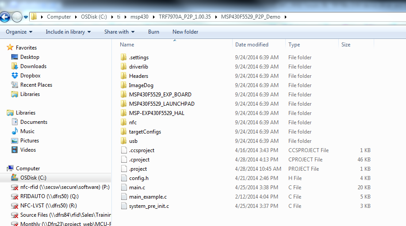Select the Monthly network drive entry
The width and height of the screenshot is (406, 226).
pyautogui.click(x=66, y=224)
